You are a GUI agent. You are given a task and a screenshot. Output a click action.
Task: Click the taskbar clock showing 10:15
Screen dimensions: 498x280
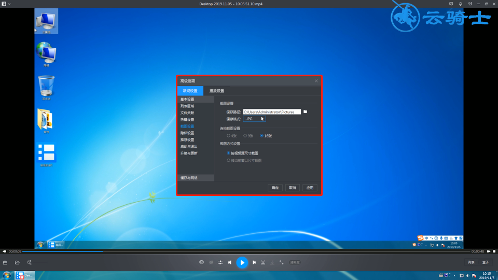point(487,275)
